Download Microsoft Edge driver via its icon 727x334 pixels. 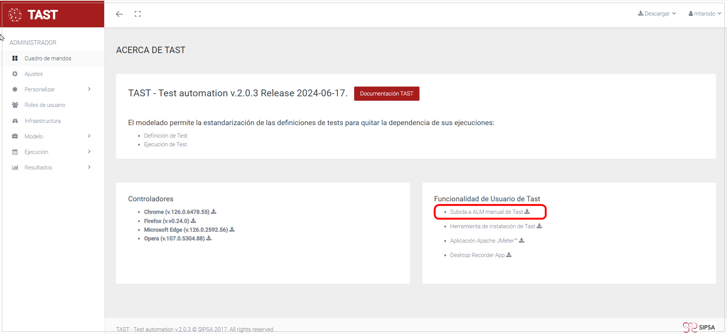tap(232, 229)
